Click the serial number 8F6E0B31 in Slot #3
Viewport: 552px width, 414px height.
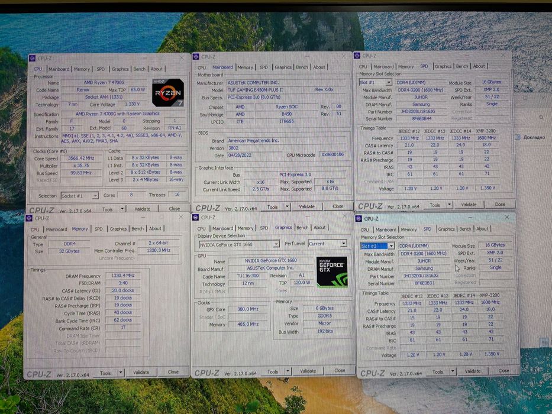pyautogui.click(x=424, y=283)
